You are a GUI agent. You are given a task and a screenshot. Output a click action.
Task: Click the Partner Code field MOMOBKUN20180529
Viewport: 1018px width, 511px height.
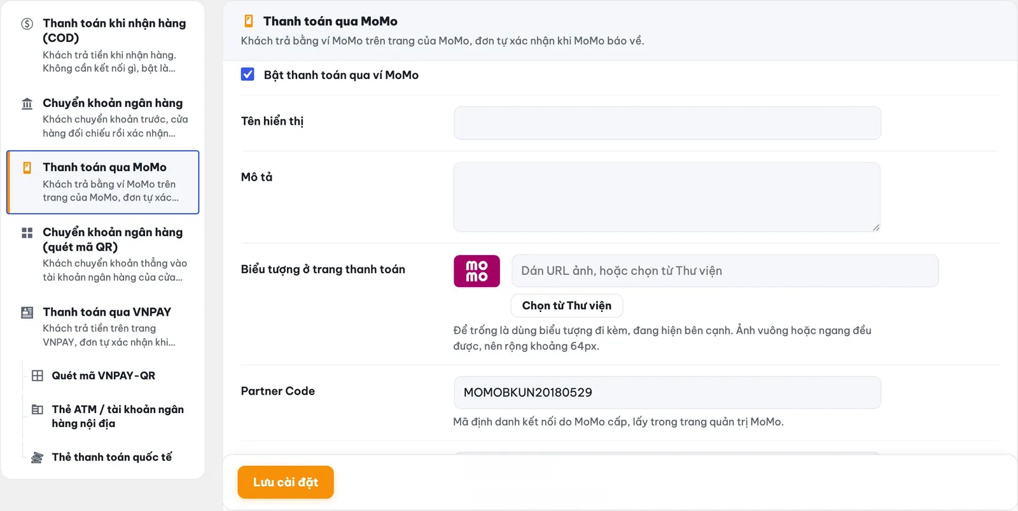pos(667,393)
